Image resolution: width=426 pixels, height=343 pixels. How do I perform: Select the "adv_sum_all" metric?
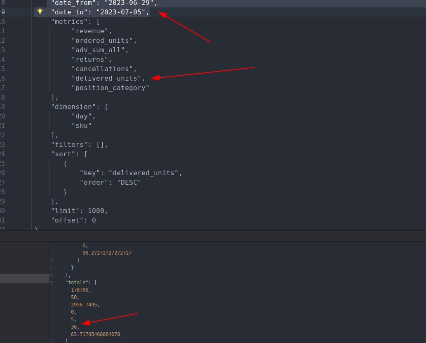coord(98,50)
